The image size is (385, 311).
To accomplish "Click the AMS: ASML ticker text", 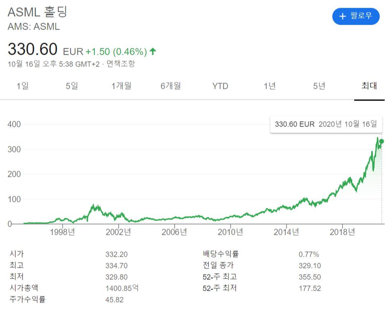I will tap(34, 26).
